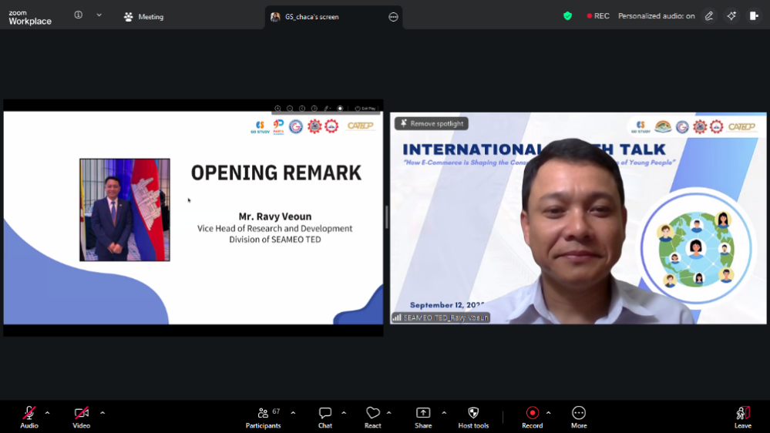Select pen tool on slide toolbar
This screenshot has width=770, height=433.
click(x=328, y=109)
